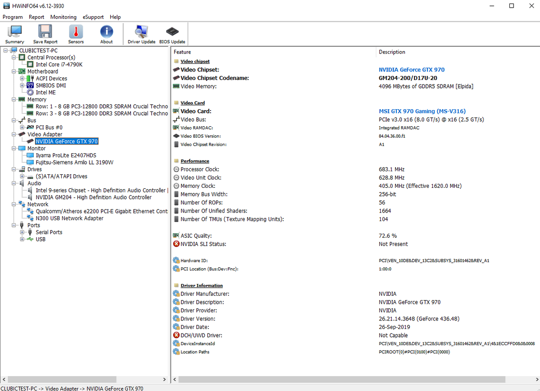Expand the USB ports node
Image resolution: width=540 pixels, height=391 pixels.
coord(22,240)
